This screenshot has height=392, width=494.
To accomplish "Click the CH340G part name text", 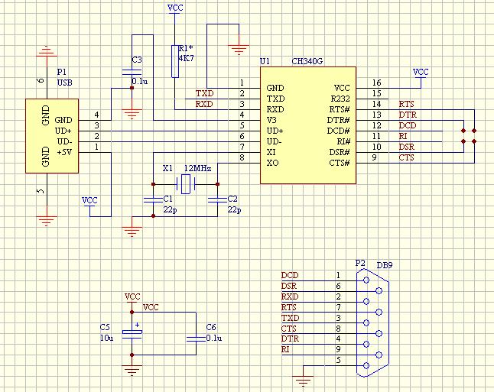I will pyautogui.click(x=307, y=60).
